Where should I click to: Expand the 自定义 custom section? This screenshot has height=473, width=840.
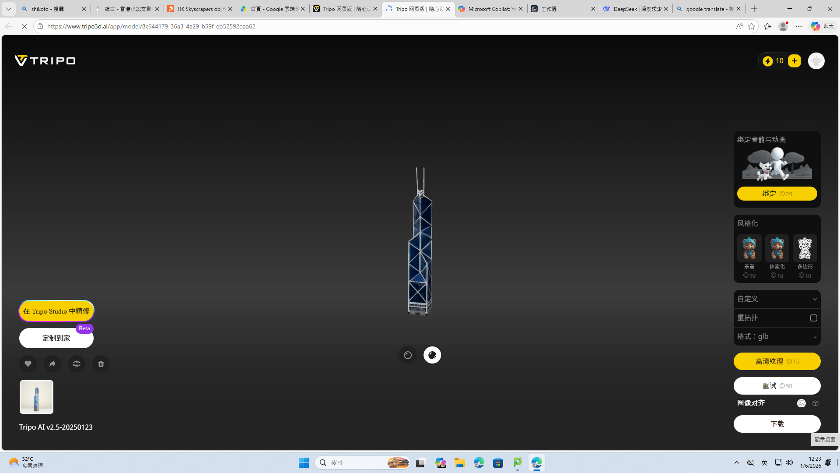777,299
